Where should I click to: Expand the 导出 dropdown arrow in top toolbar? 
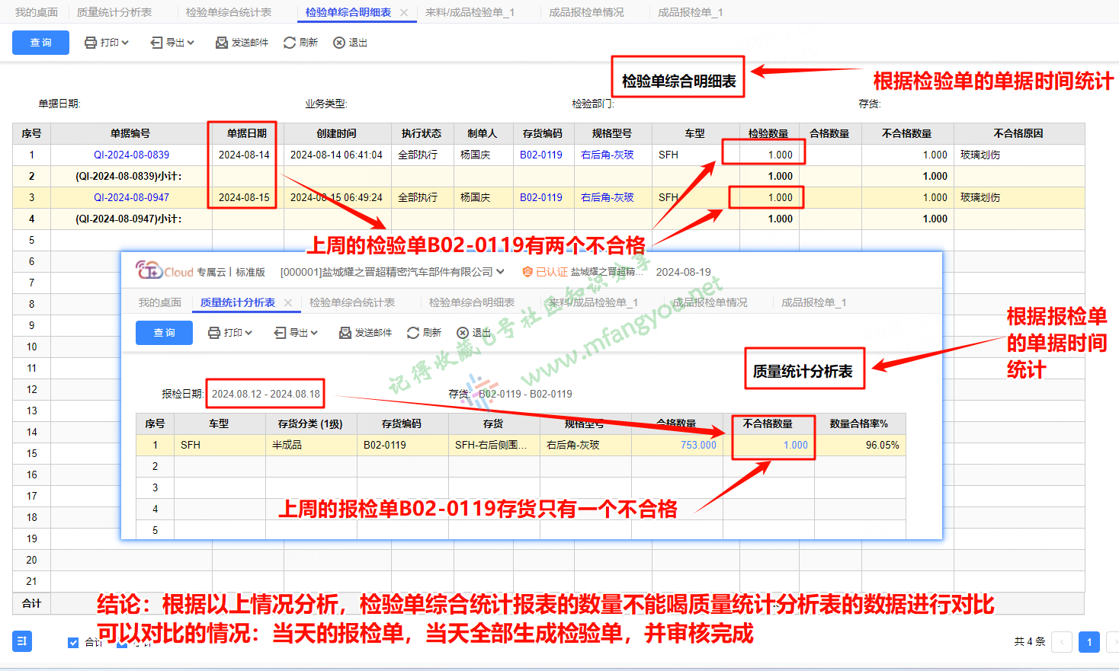click(x=191, y=43)
